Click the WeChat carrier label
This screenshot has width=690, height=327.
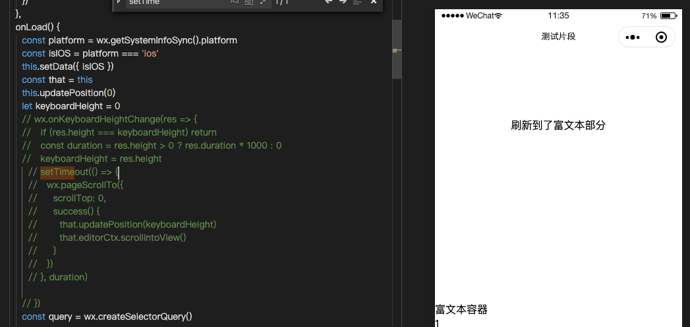tap(480, 16)
